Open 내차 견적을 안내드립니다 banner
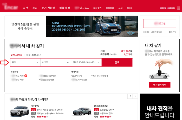 [x=160, y=107]
